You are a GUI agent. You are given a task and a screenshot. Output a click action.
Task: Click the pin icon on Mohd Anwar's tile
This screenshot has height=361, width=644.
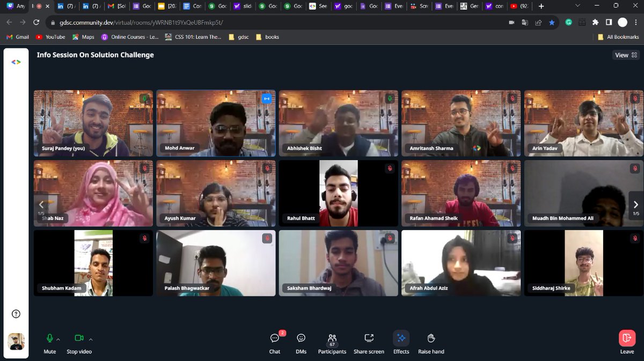coord(267,98)
